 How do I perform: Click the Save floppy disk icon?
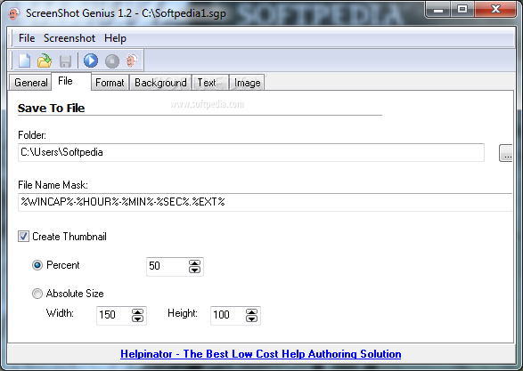pos(65,61)
